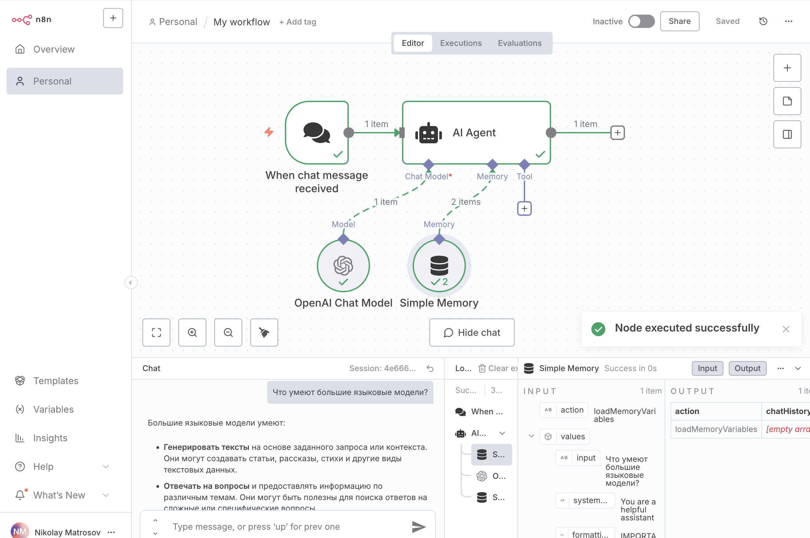Send the chat message arrow
Screen dimensions: 810x538
(x=419, y=527)
